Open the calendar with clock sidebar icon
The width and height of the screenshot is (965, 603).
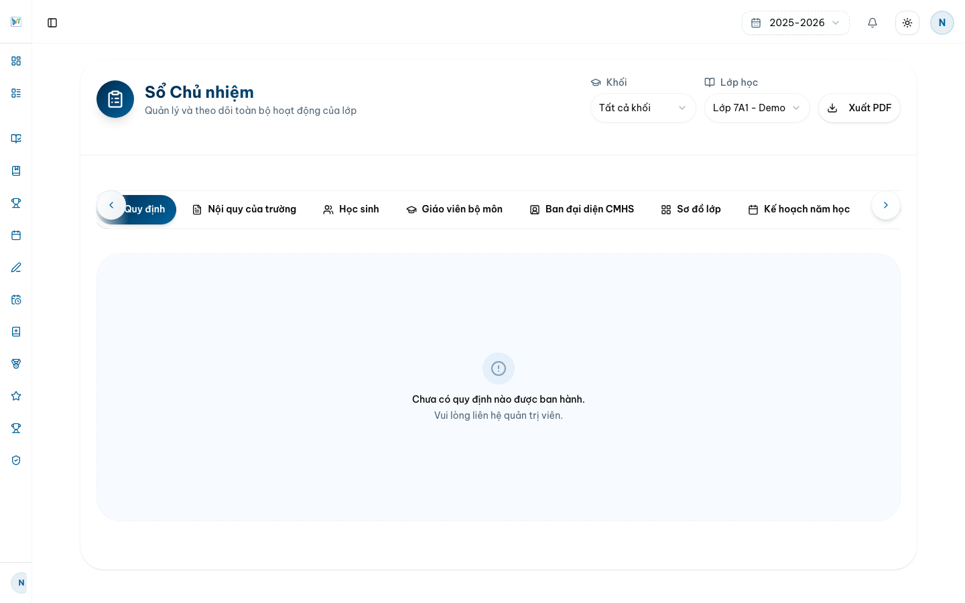pyautogui.click(x=16, y=299)
